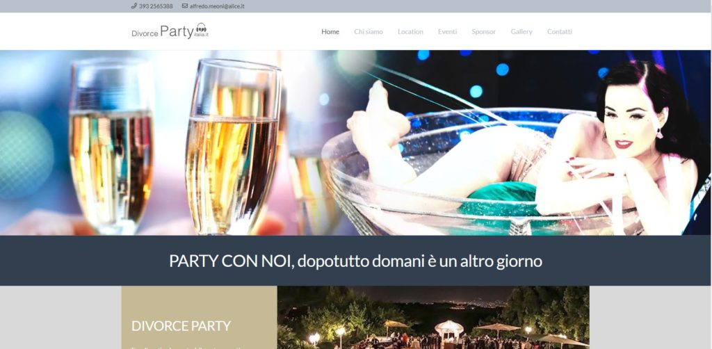Image resolution: width=712 pixels, height=349 pixels.
Task: Click the white gazebo in the party photo
Action: [x=448, y=329]
